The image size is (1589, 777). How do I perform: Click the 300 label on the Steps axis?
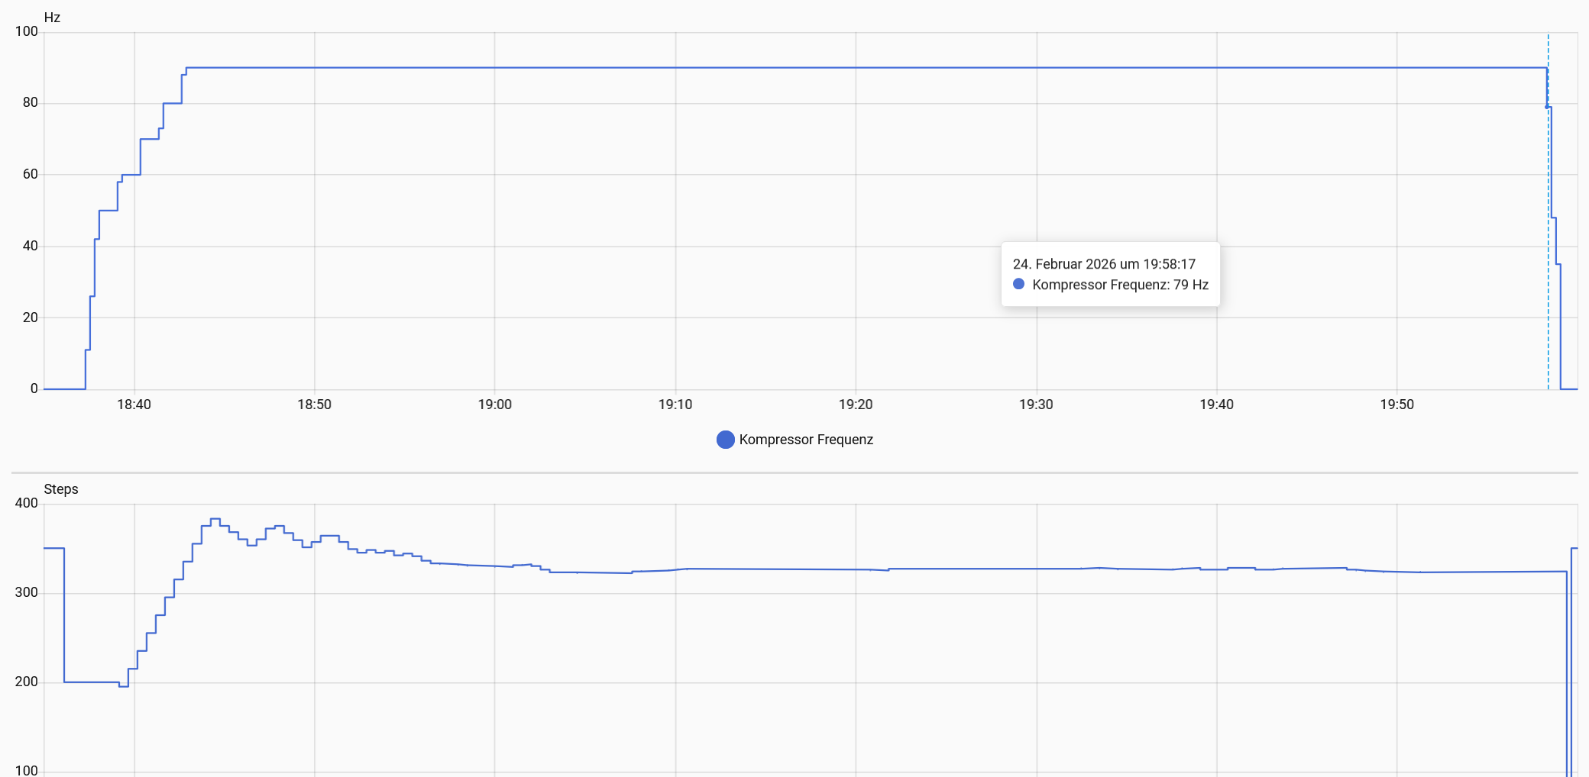tap(26, 592)
